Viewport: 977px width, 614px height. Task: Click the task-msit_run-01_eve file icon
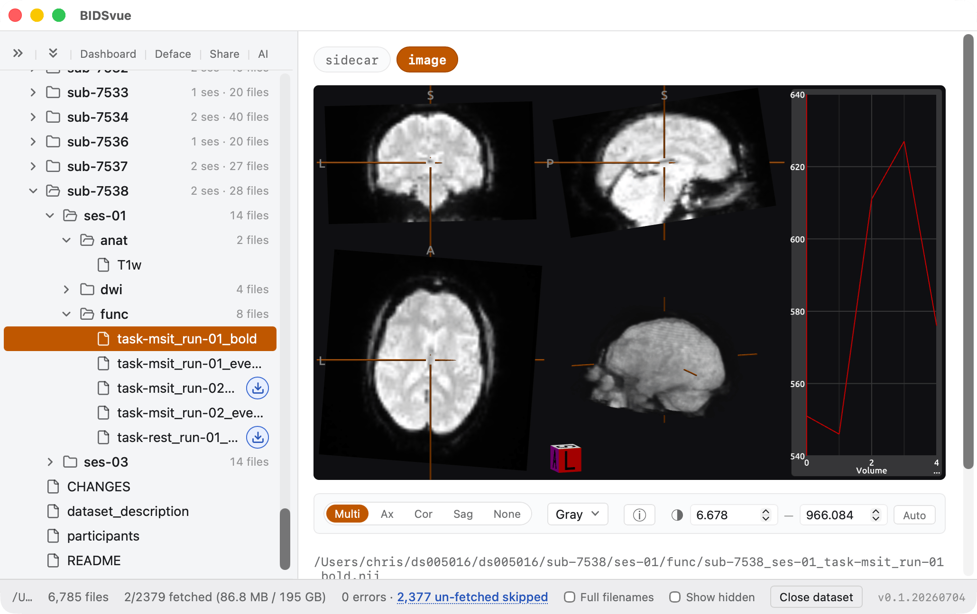point(103,363)
